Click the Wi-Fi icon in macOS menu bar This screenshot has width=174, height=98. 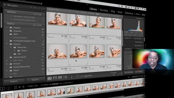(x=142, y=9)
